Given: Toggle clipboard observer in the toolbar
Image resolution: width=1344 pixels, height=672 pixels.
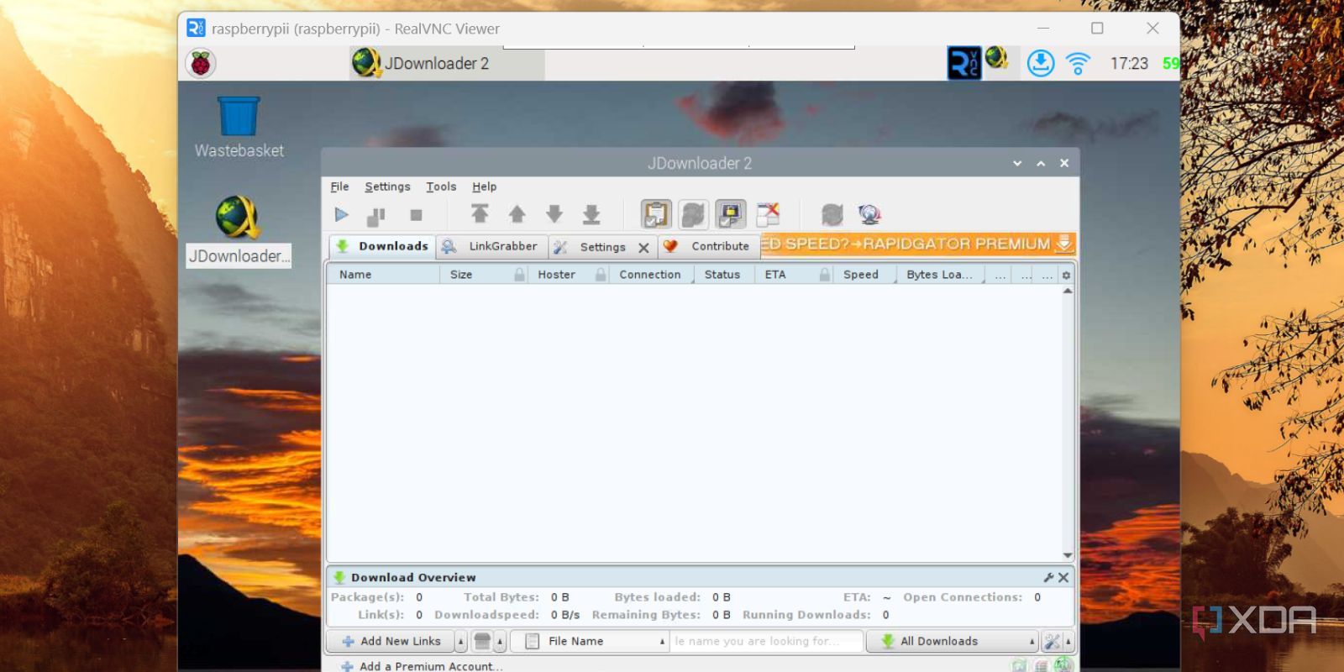Looking at the screenshot, I should point(656,214).
